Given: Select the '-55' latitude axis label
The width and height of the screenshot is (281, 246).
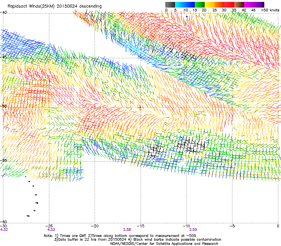Looking at the screenshot, I should click(x=4, y=160).
